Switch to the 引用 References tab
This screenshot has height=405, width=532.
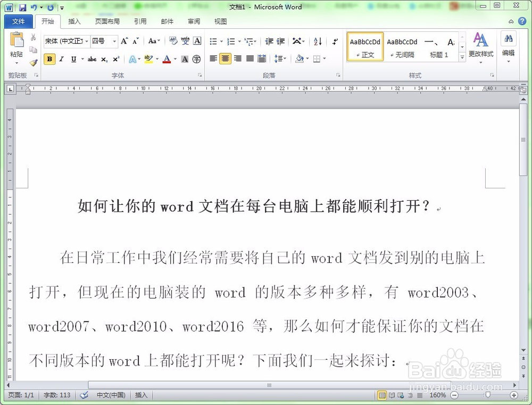click(x=140, y=21)
